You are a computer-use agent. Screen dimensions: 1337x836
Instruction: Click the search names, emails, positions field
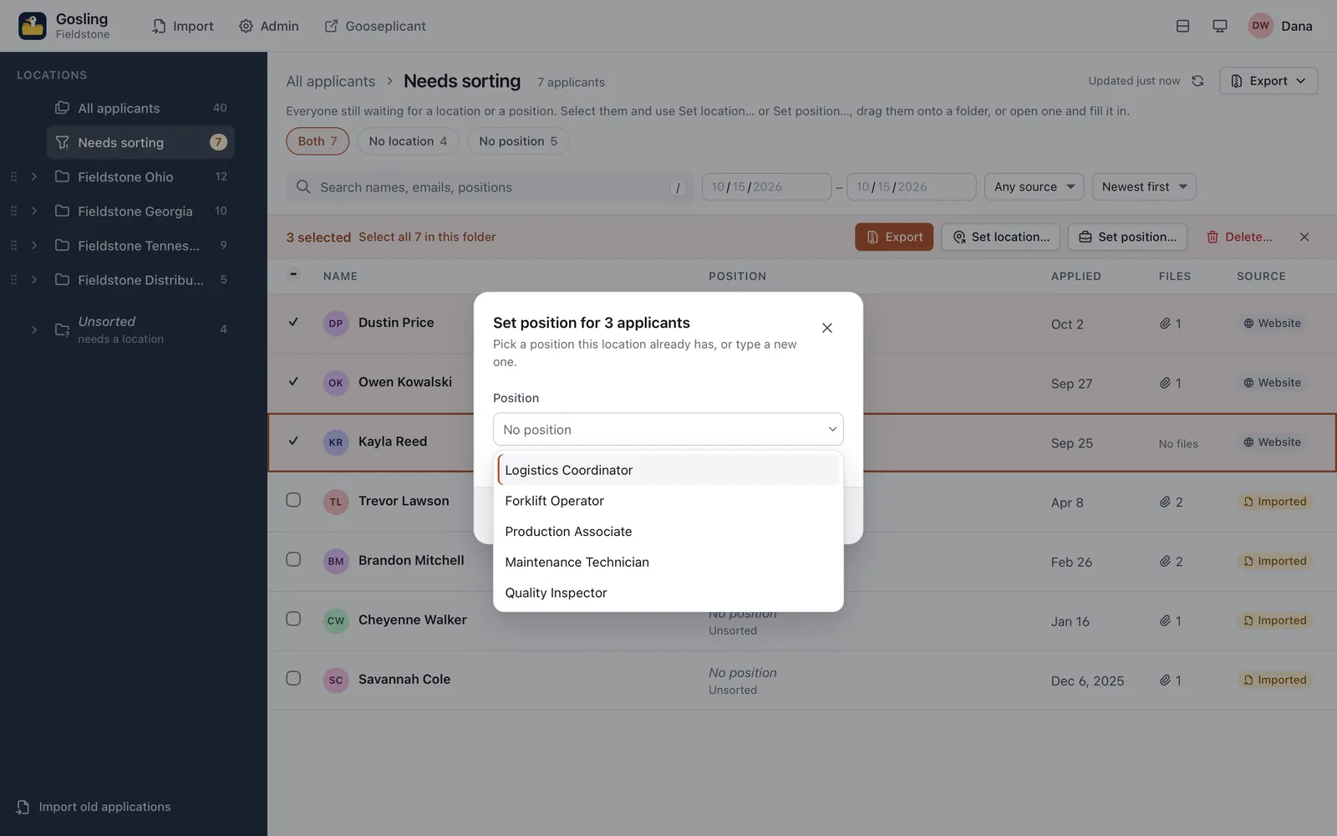[489, 187]
